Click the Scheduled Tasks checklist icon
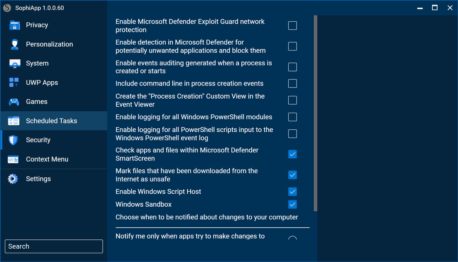 pyautogui.click(x=14, y=121)
